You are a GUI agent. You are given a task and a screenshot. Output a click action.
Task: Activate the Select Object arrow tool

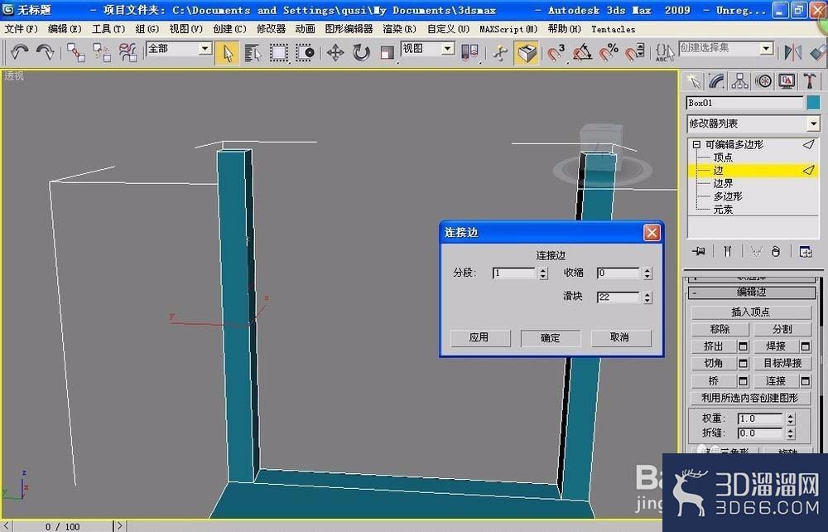227,53
